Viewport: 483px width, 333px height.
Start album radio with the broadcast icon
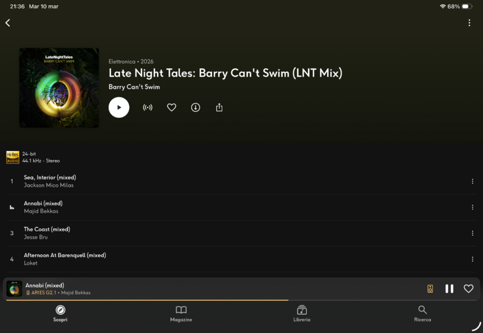click(147, 108)
